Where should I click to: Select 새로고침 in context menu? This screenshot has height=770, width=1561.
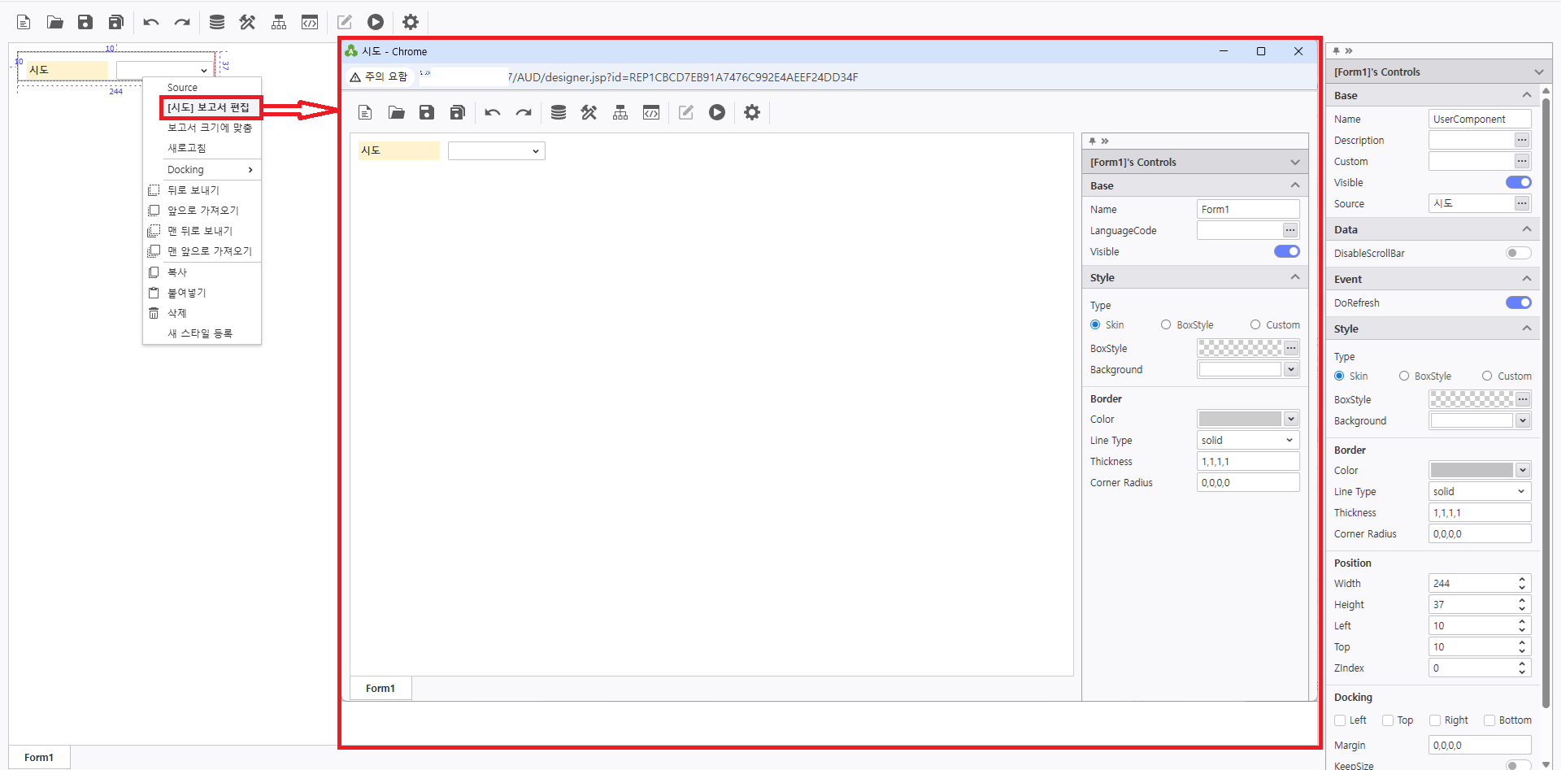click(187, 148)
